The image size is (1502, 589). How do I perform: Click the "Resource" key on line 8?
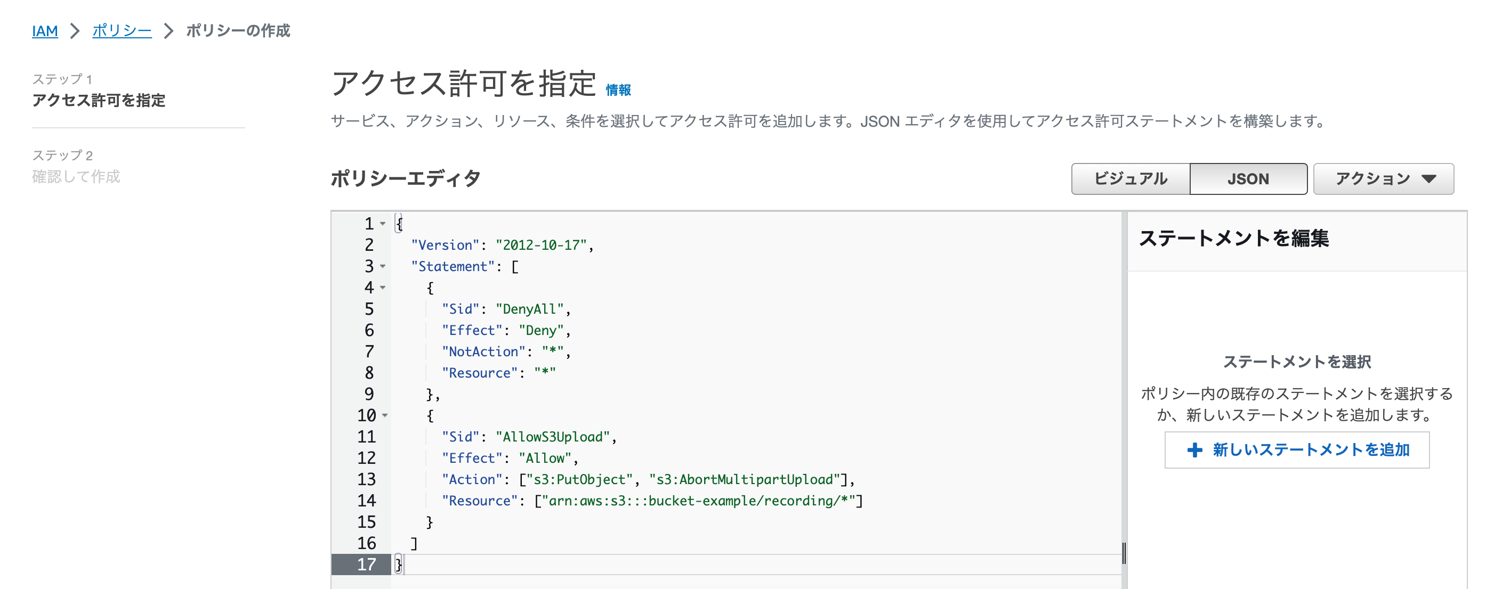click(479, 373)
